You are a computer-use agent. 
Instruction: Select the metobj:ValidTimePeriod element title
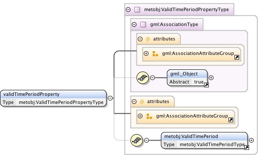point(191,136)
